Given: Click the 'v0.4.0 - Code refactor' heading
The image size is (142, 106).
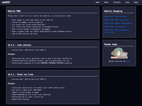Looking at the screenshot, I should [x=19, y=45].
